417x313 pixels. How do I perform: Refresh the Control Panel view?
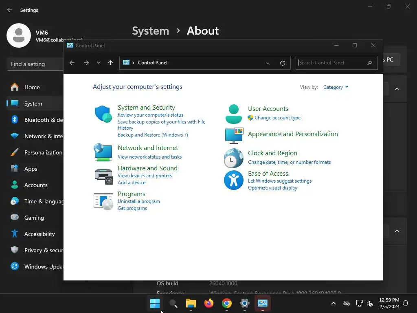tap(283, 63)
